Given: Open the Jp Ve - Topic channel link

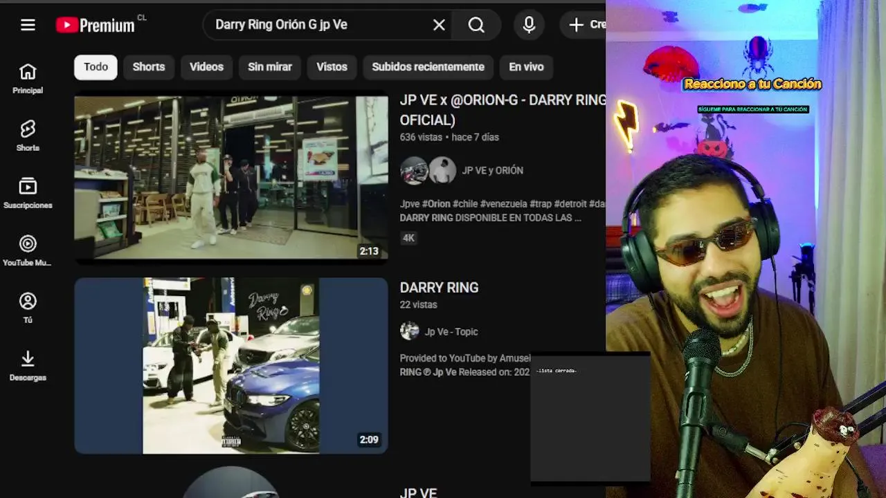Looking at the screenshot, I should (x=451, y=331).
